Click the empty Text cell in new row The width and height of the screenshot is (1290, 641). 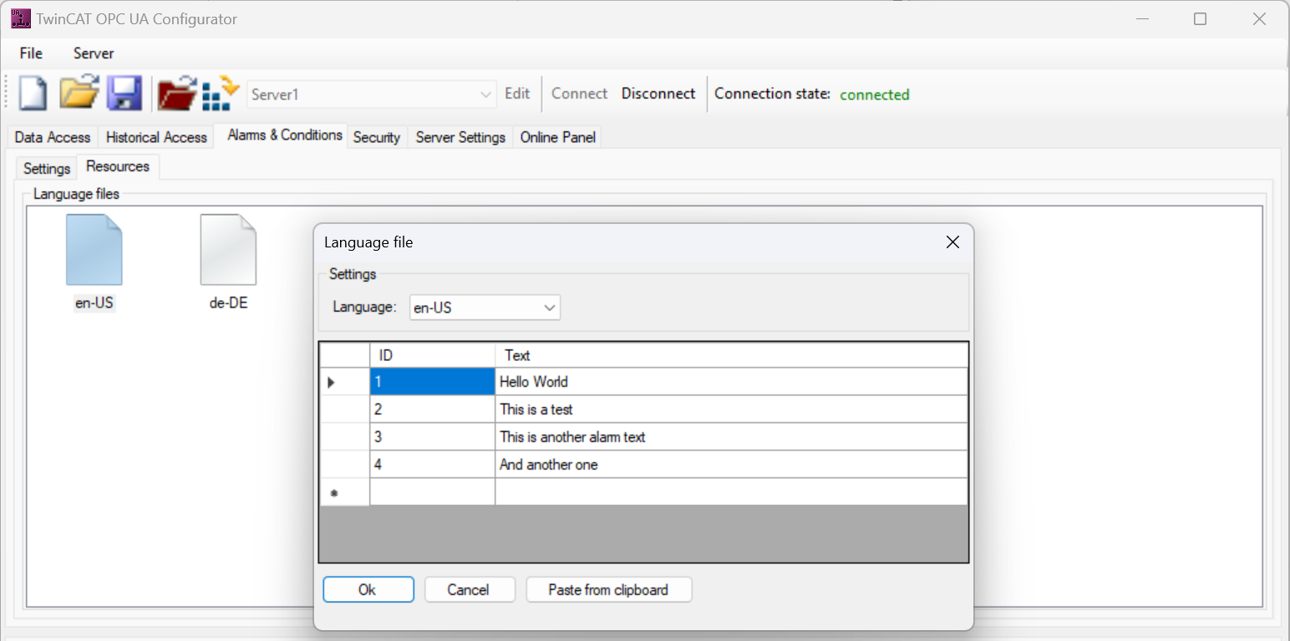(x=732, y=492)
